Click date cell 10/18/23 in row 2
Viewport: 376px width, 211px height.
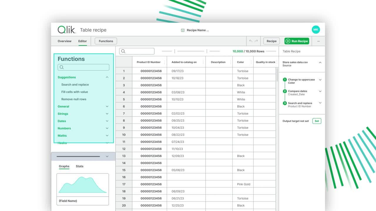186,78
